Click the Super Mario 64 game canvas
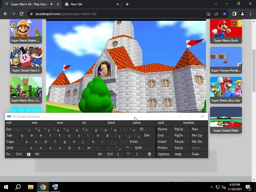This screenshot has width=256, height=192. [x=126, y=66]
